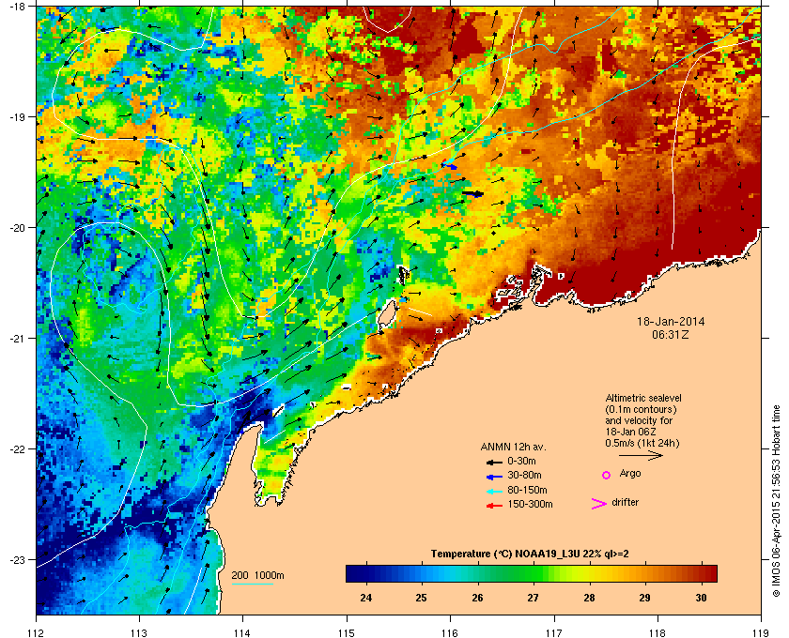Viewport: 789px width, 638px height.
Task: Click the colorbar value '28'
Action: [589, 598]
